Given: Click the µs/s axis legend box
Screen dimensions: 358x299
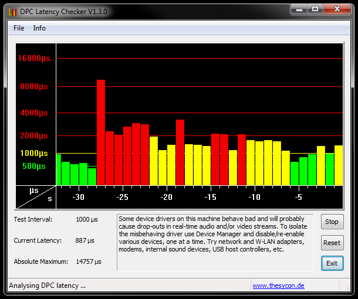Looking at the screenshot, I should tap(36, 197).
